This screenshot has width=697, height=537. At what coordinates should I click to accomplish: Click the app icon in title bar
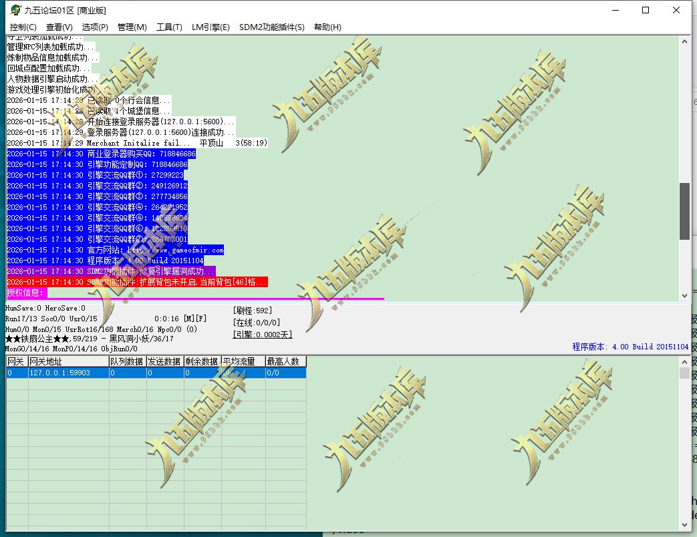click(x=15, y=10)
